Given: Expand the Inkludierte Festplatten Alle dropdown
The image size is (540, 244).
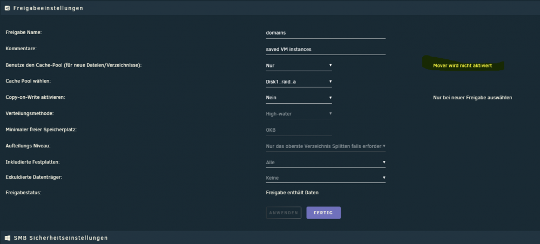Looking at the screenshot, I should tap(326, 162).
